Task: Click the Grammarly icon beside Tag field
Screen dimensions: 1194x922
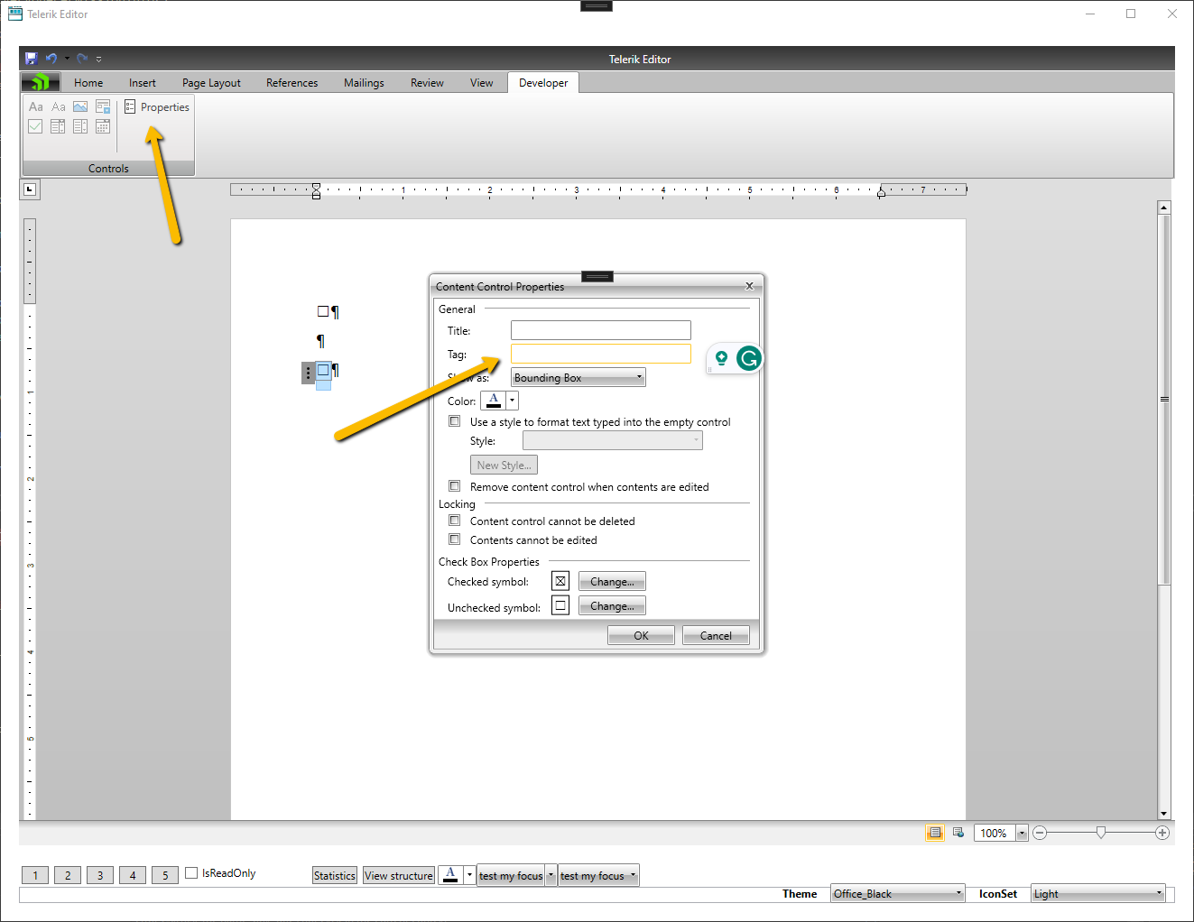Action: point(748,359)
